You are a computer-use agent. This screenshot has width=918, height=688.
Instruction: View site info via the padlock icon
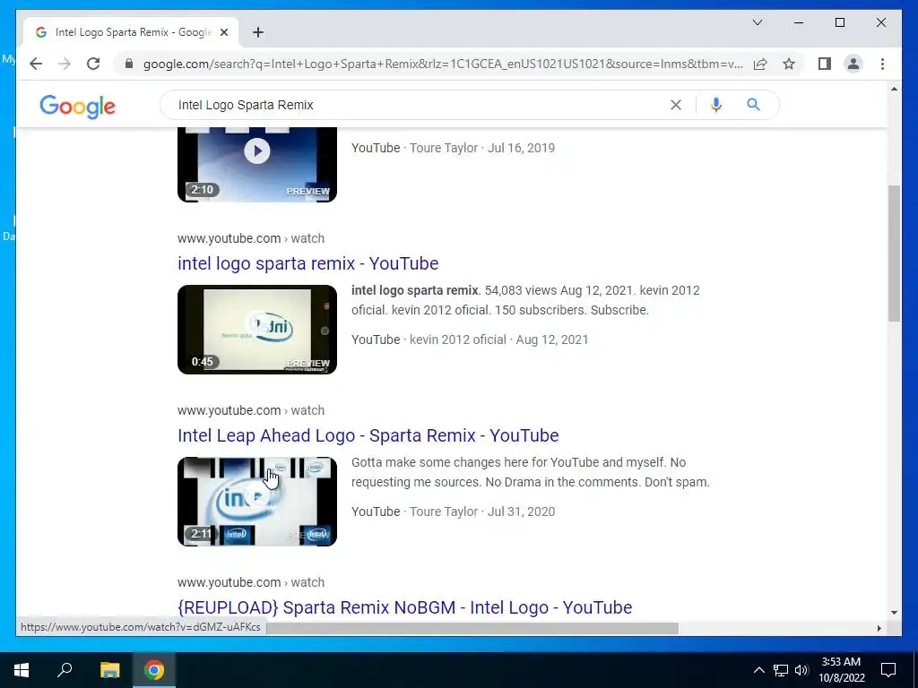coord(129,64)
